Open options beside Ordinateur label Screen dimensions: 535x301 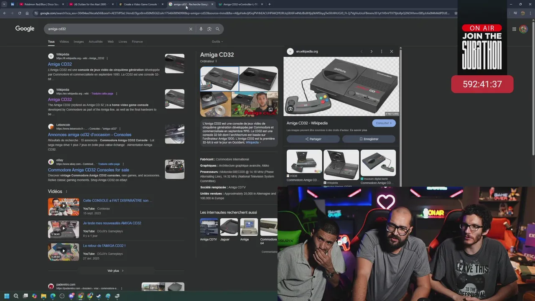point(216,61)
